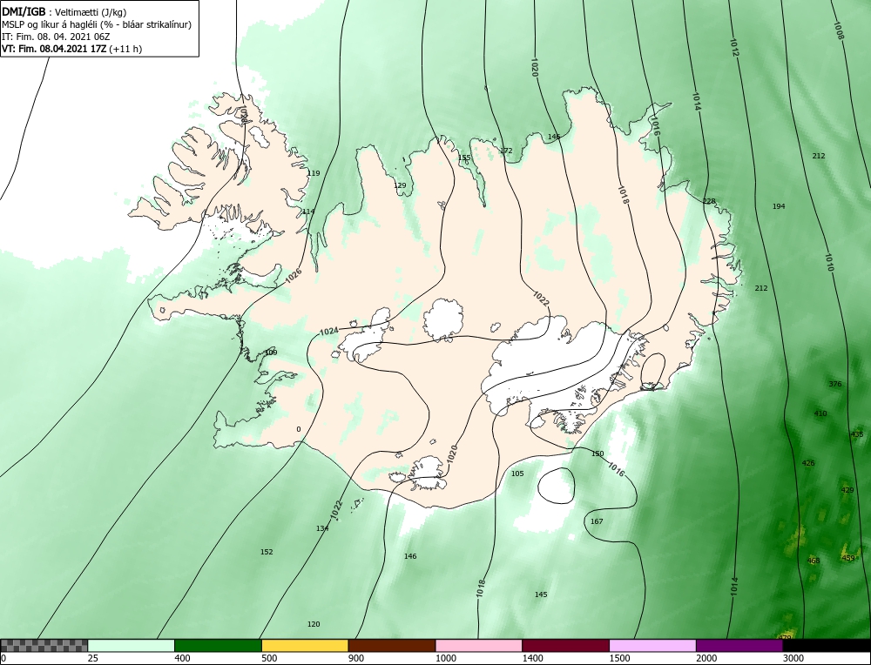Click the map value "152"
Screen dimensions: 871x665
(x=267, y=552)
